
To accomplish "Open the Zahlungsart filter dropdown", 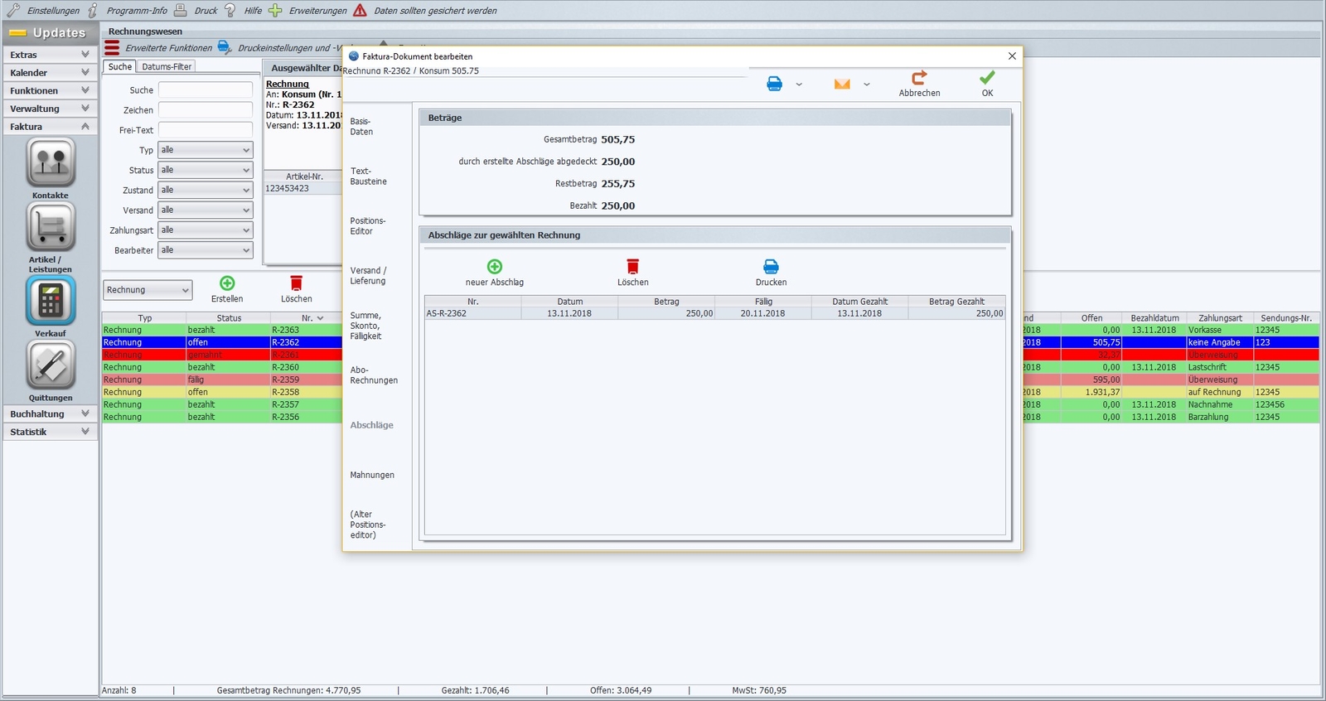I will (206, 230).
